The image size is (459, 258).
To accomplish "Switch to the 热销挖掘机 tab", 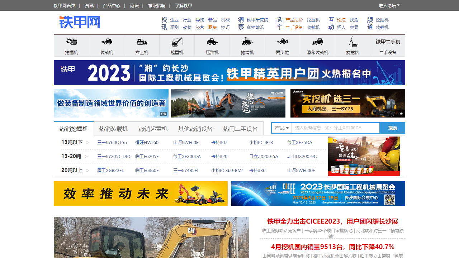I will tap(74, 128).
